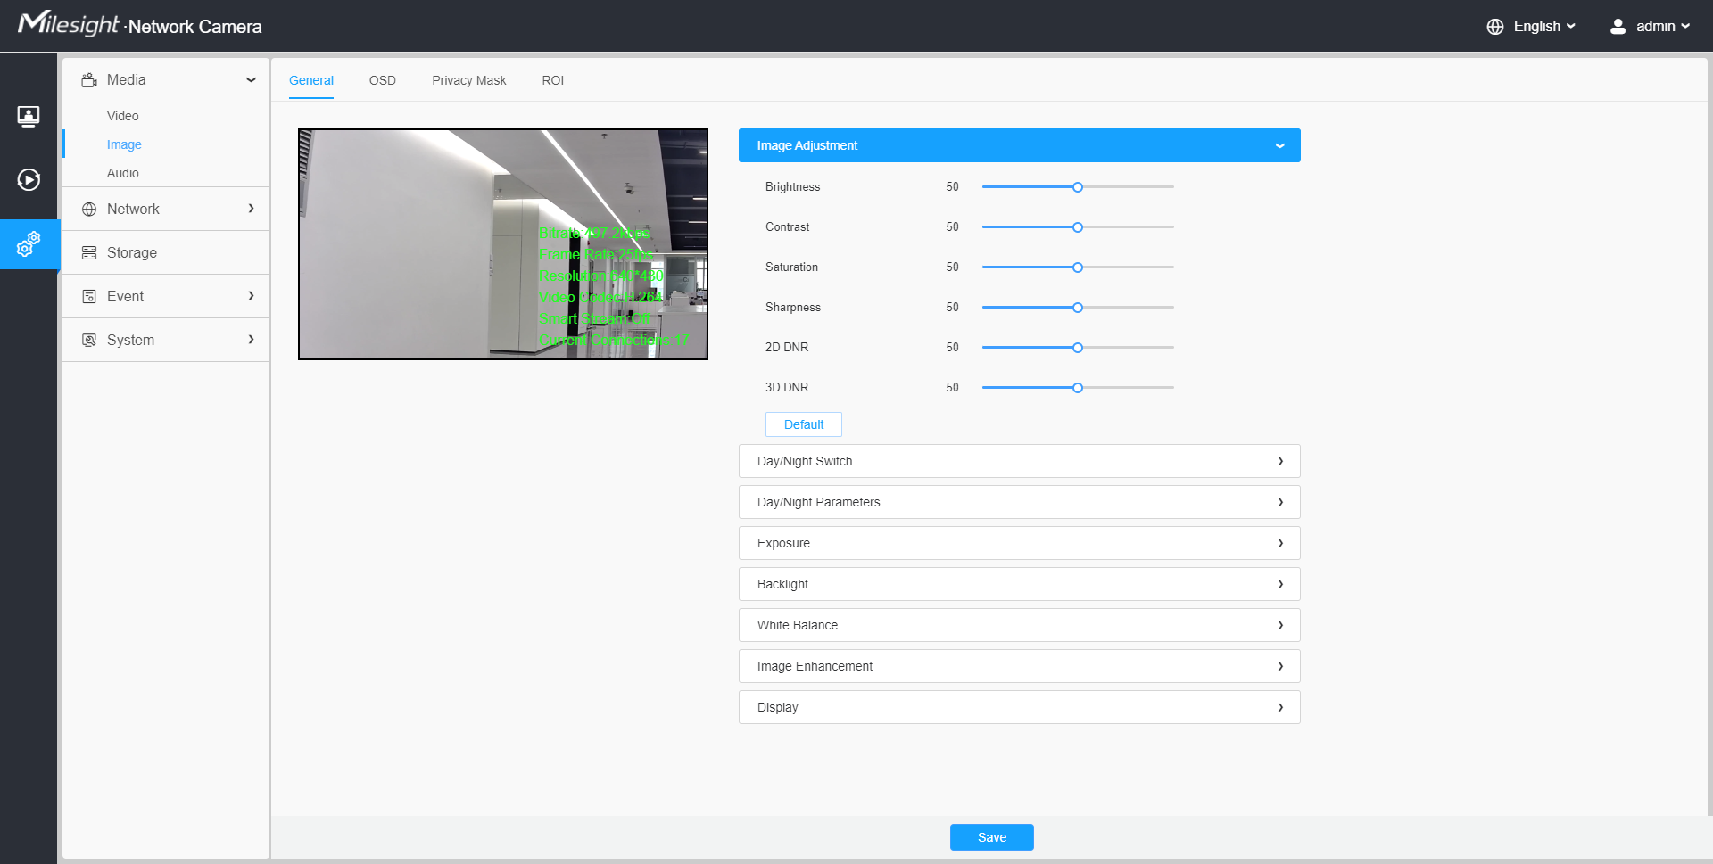
Task: Collapse the Image Adjustment section
Action: click(1020, 145)
